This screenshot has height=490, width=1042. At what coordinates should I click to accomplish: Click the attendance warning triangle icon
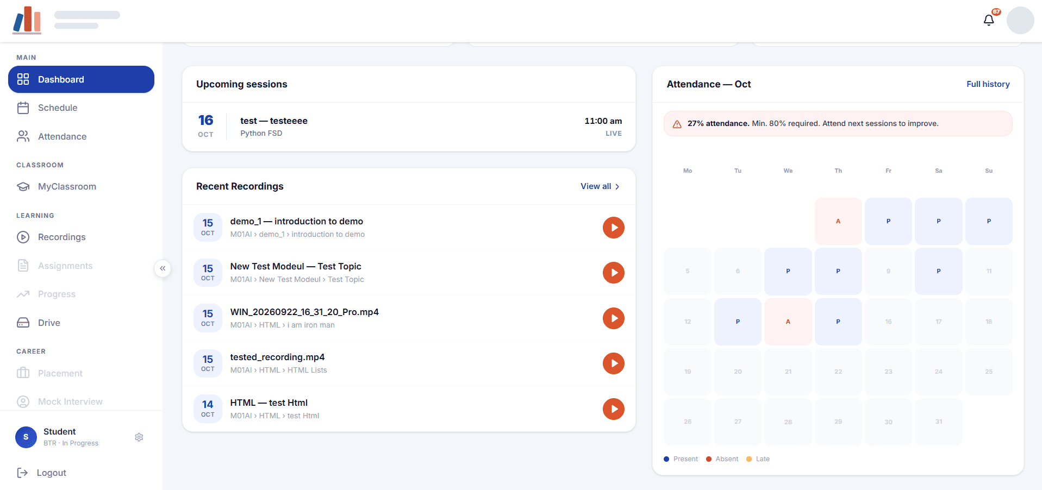pyautogui.click(x=677, y=124)
